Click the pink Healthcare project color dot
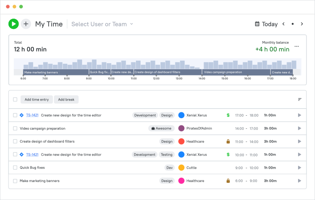The image size is (315, 200). coord(181,181)
